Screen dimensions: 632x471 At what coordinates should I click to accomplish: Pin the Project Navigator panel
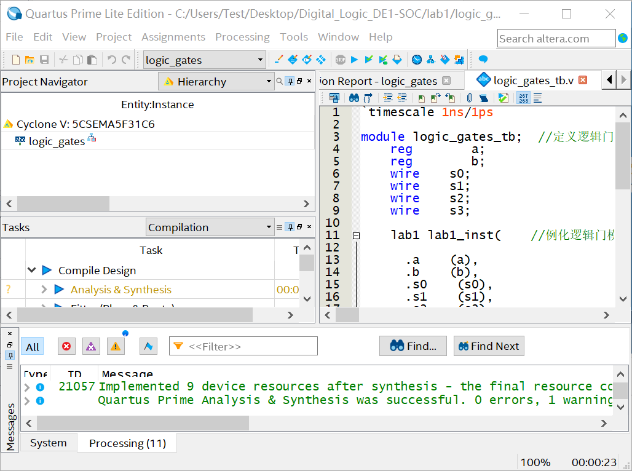point(290,81)
